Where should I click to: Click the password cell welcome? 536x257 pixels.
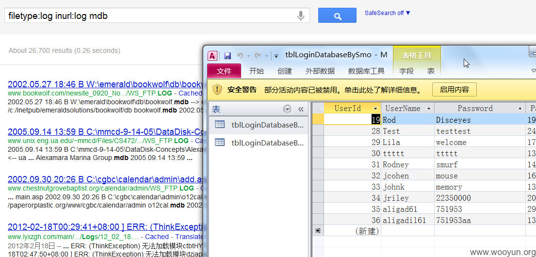(x=480, y=142)
